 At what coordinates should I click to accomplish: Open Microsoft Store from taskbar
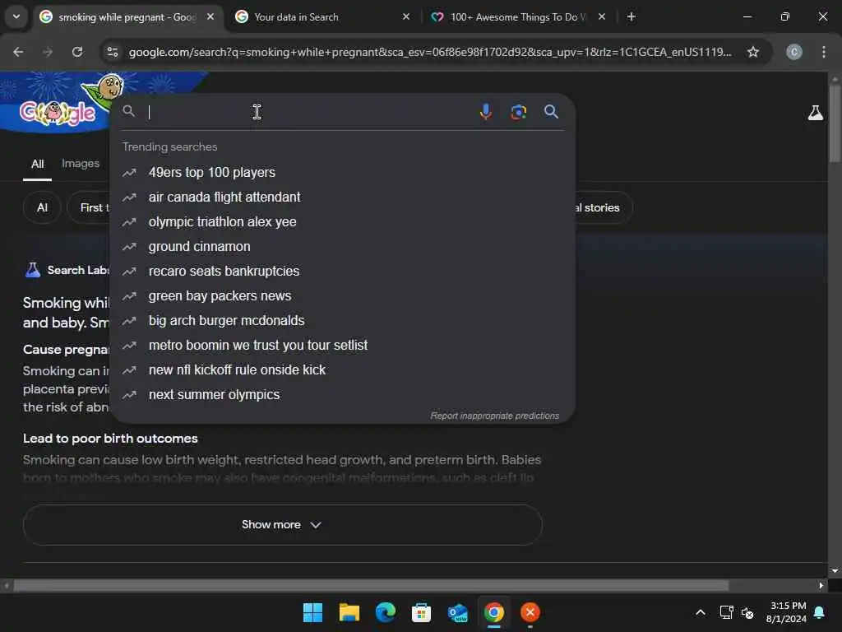click(x=421, y=612)
